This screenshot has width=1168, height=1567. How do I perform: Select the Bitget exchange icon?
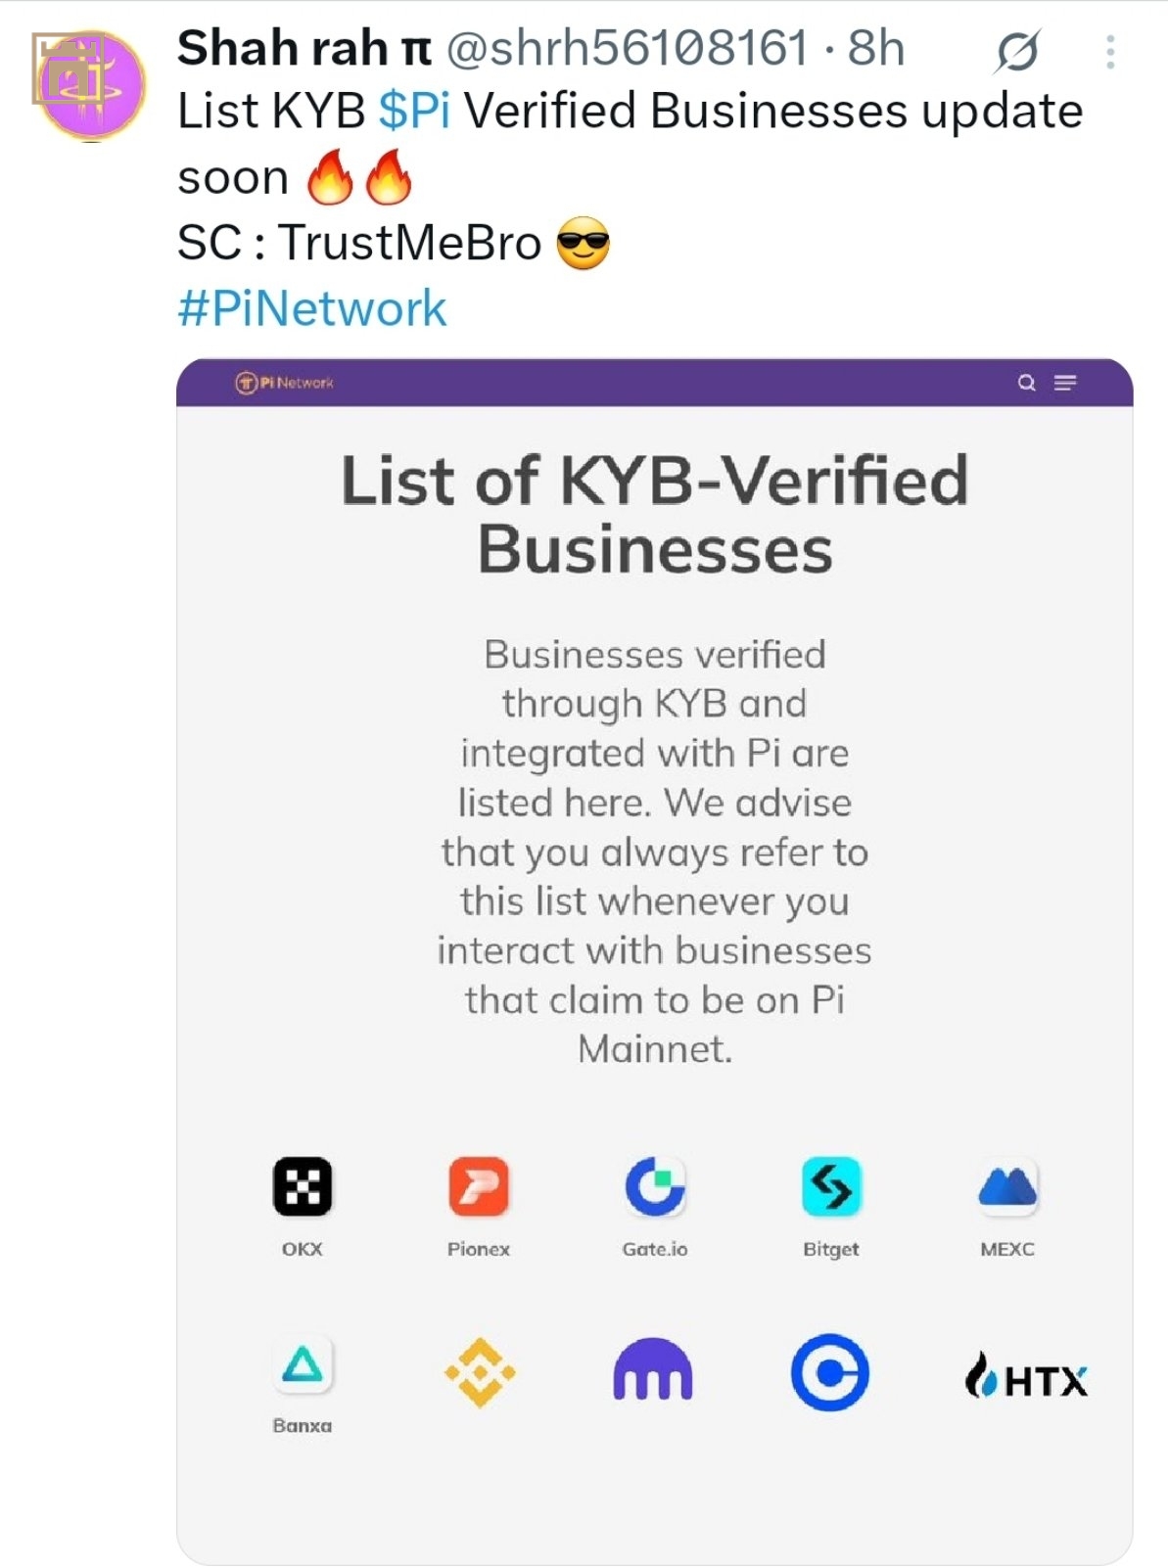tap(831, 1186)
